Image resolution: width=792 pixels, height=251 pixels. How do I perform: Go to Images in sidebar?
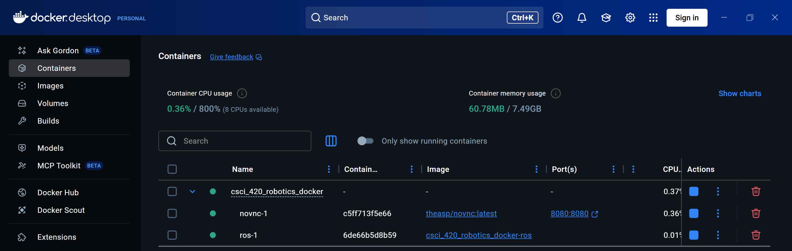pos(69,86)
